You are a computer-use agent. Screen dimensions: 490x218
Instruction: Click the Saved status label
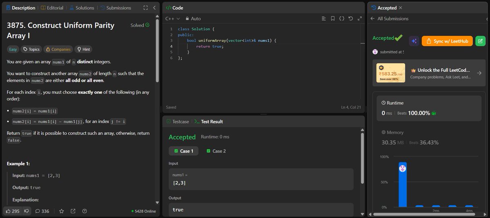click(x=171, y=107)
